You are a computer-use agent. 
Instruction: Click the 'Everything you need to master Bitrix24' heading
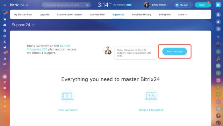(111, 79)
